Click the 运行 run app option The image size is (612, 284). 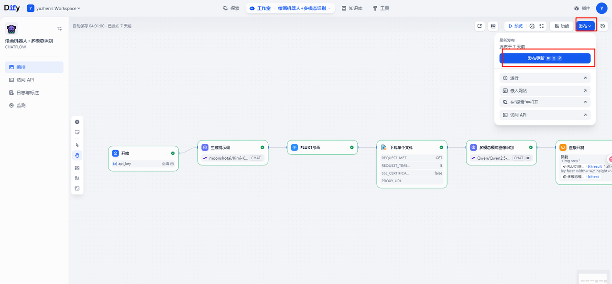tap(545, 78)
